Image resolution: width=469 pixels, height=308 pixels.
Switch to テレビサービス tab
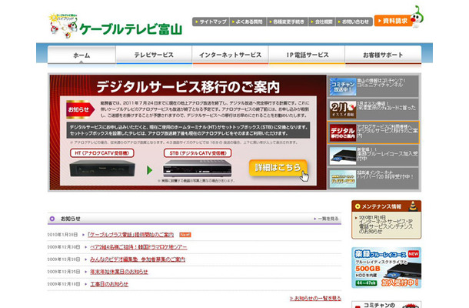pos(154,55)
